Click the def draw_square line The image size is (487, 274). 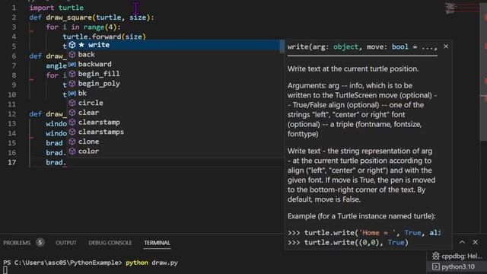(91, 18)
